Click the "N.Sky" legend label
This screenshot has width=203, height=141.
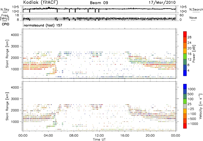click(5, 9)
